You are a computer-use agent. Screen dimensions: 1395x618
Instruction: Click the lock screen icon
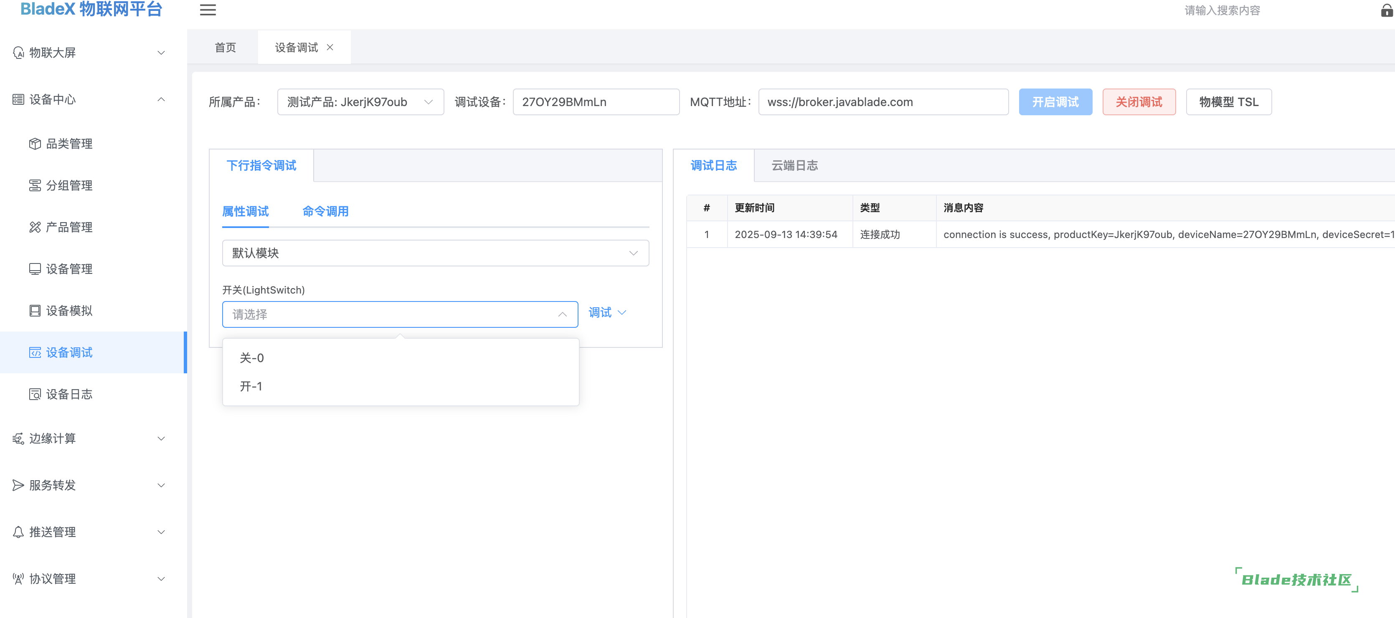(1387, 10)
